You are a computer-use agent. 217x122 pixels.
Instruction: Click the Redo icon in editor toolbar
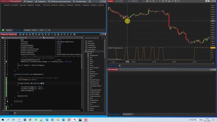[x=52, y=34]
